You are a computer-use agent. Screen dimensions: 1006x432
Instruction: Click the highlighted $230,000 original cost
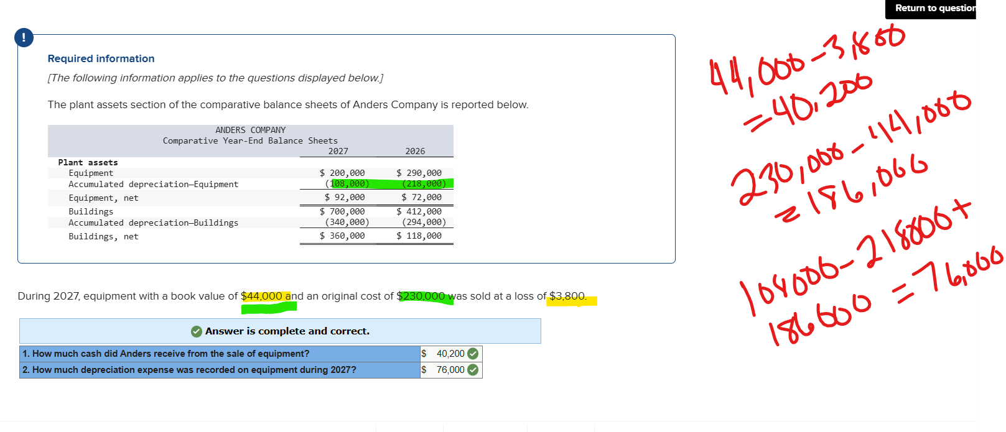(x=421, y=296)
